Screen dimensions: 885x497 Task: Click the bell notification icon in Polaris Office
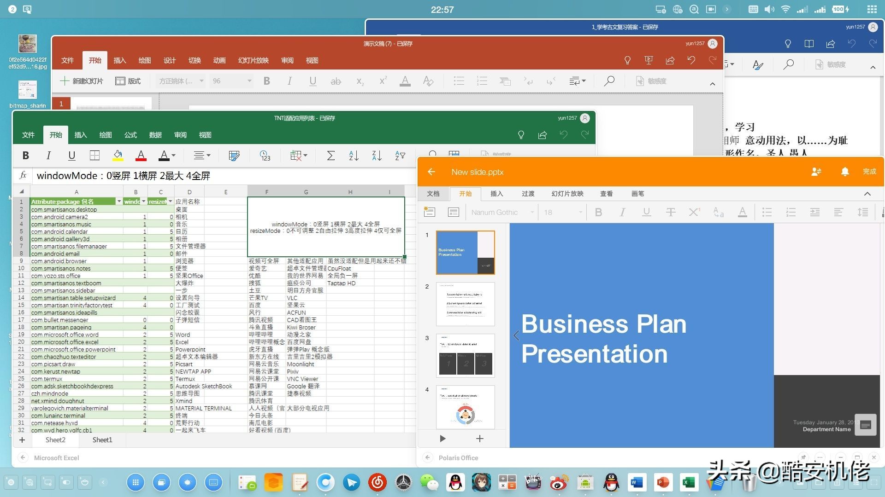844,172
